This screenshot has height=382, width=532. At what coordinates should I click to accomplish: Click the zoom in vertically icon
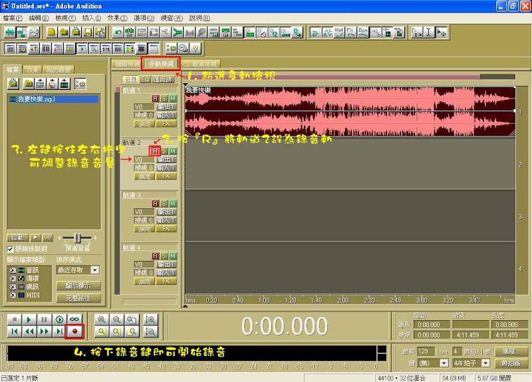click(x=150, y=319)
